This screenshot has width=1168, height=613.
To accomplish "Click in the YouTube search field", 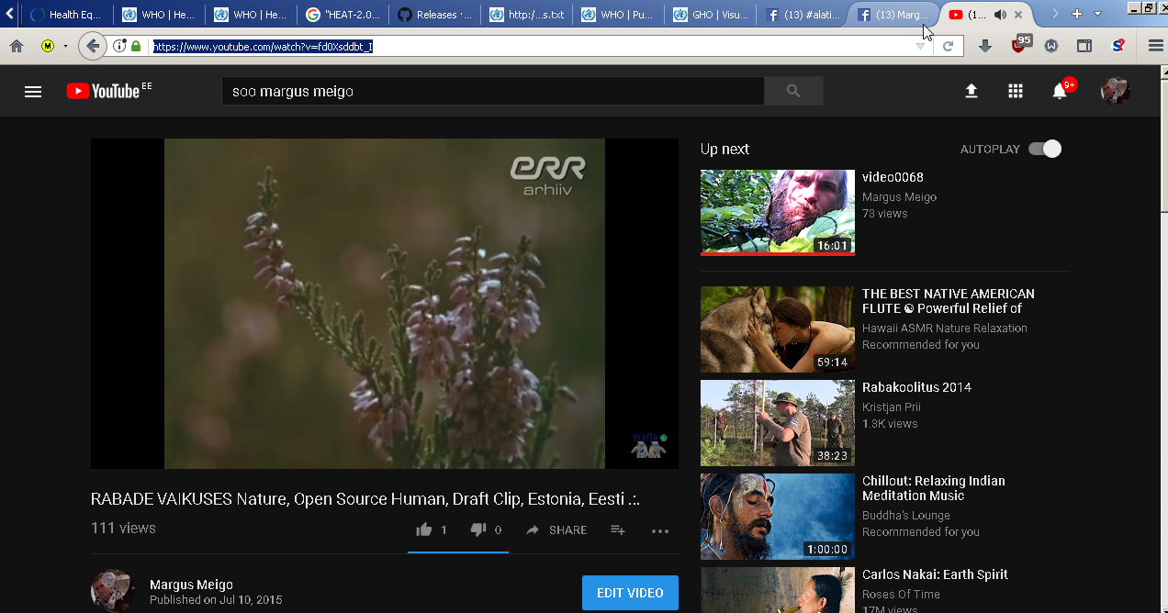I will tap(493, 91).
